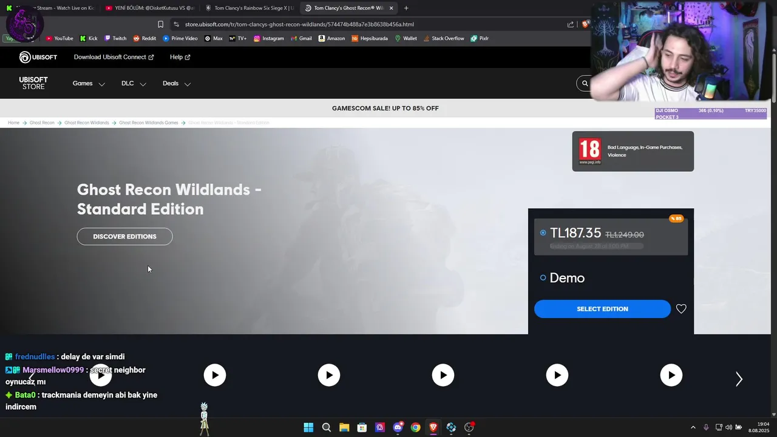Switch to the Kick Stream tab
Image resolution: width=777 pixels, height=437 pixels.
[50, 8]
